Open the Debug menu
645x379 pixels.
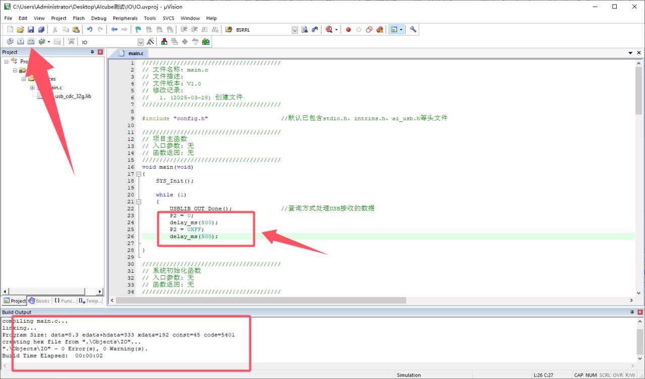(99, 18)
